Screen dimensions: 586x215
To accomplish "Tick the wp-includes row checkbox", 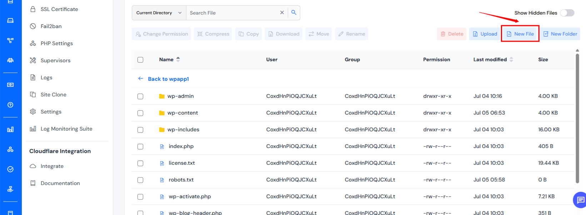I will (140, 130).
